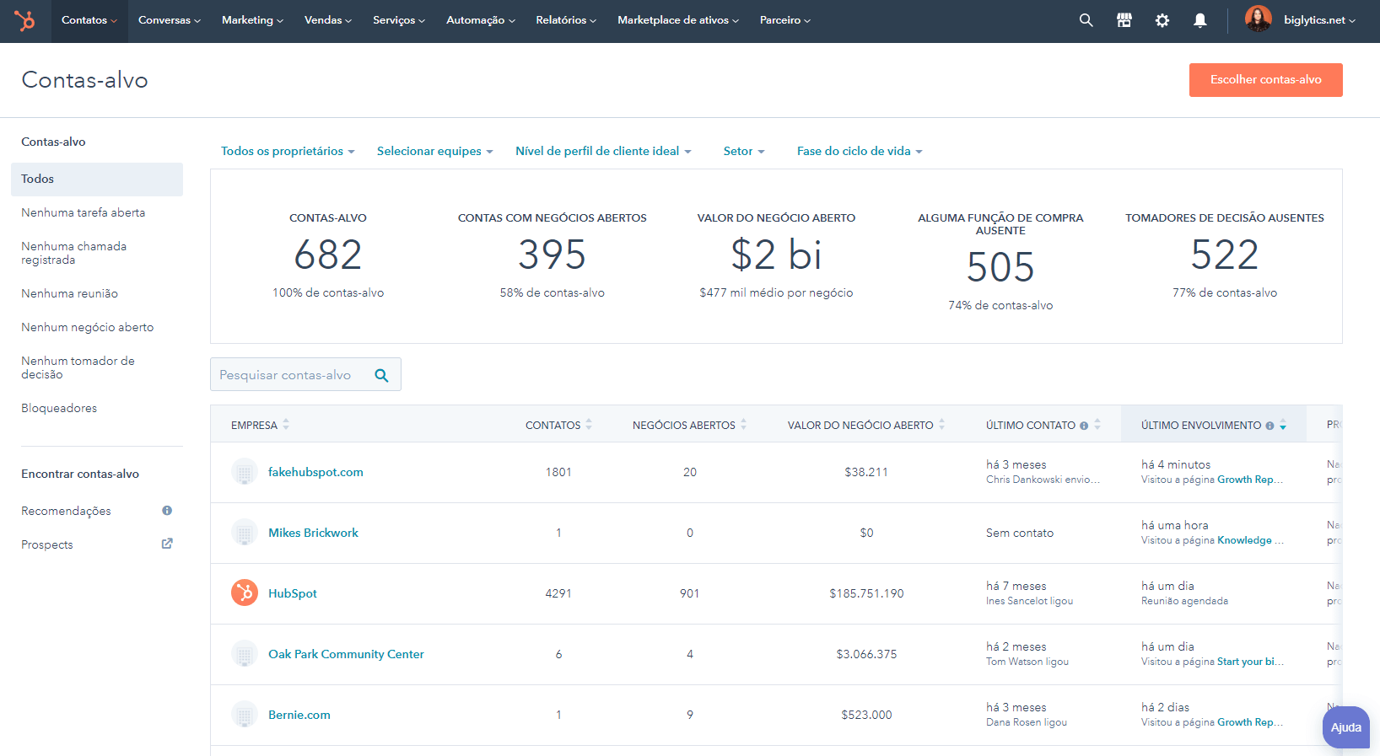Click the Escolher contas-alvo button

tap(1265, 80)
